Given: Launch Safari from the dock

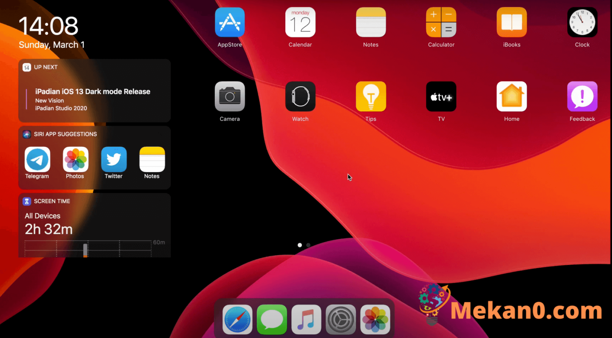Looking at the screenshot, I should coord(237,319).
